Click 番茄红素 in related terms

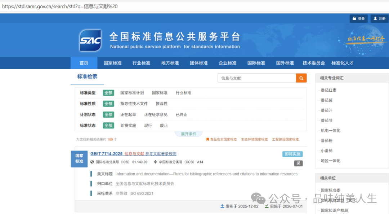pos(328,90)
